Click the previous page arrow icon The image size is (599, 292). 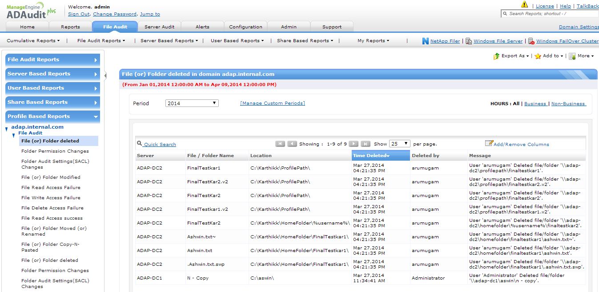292,144
